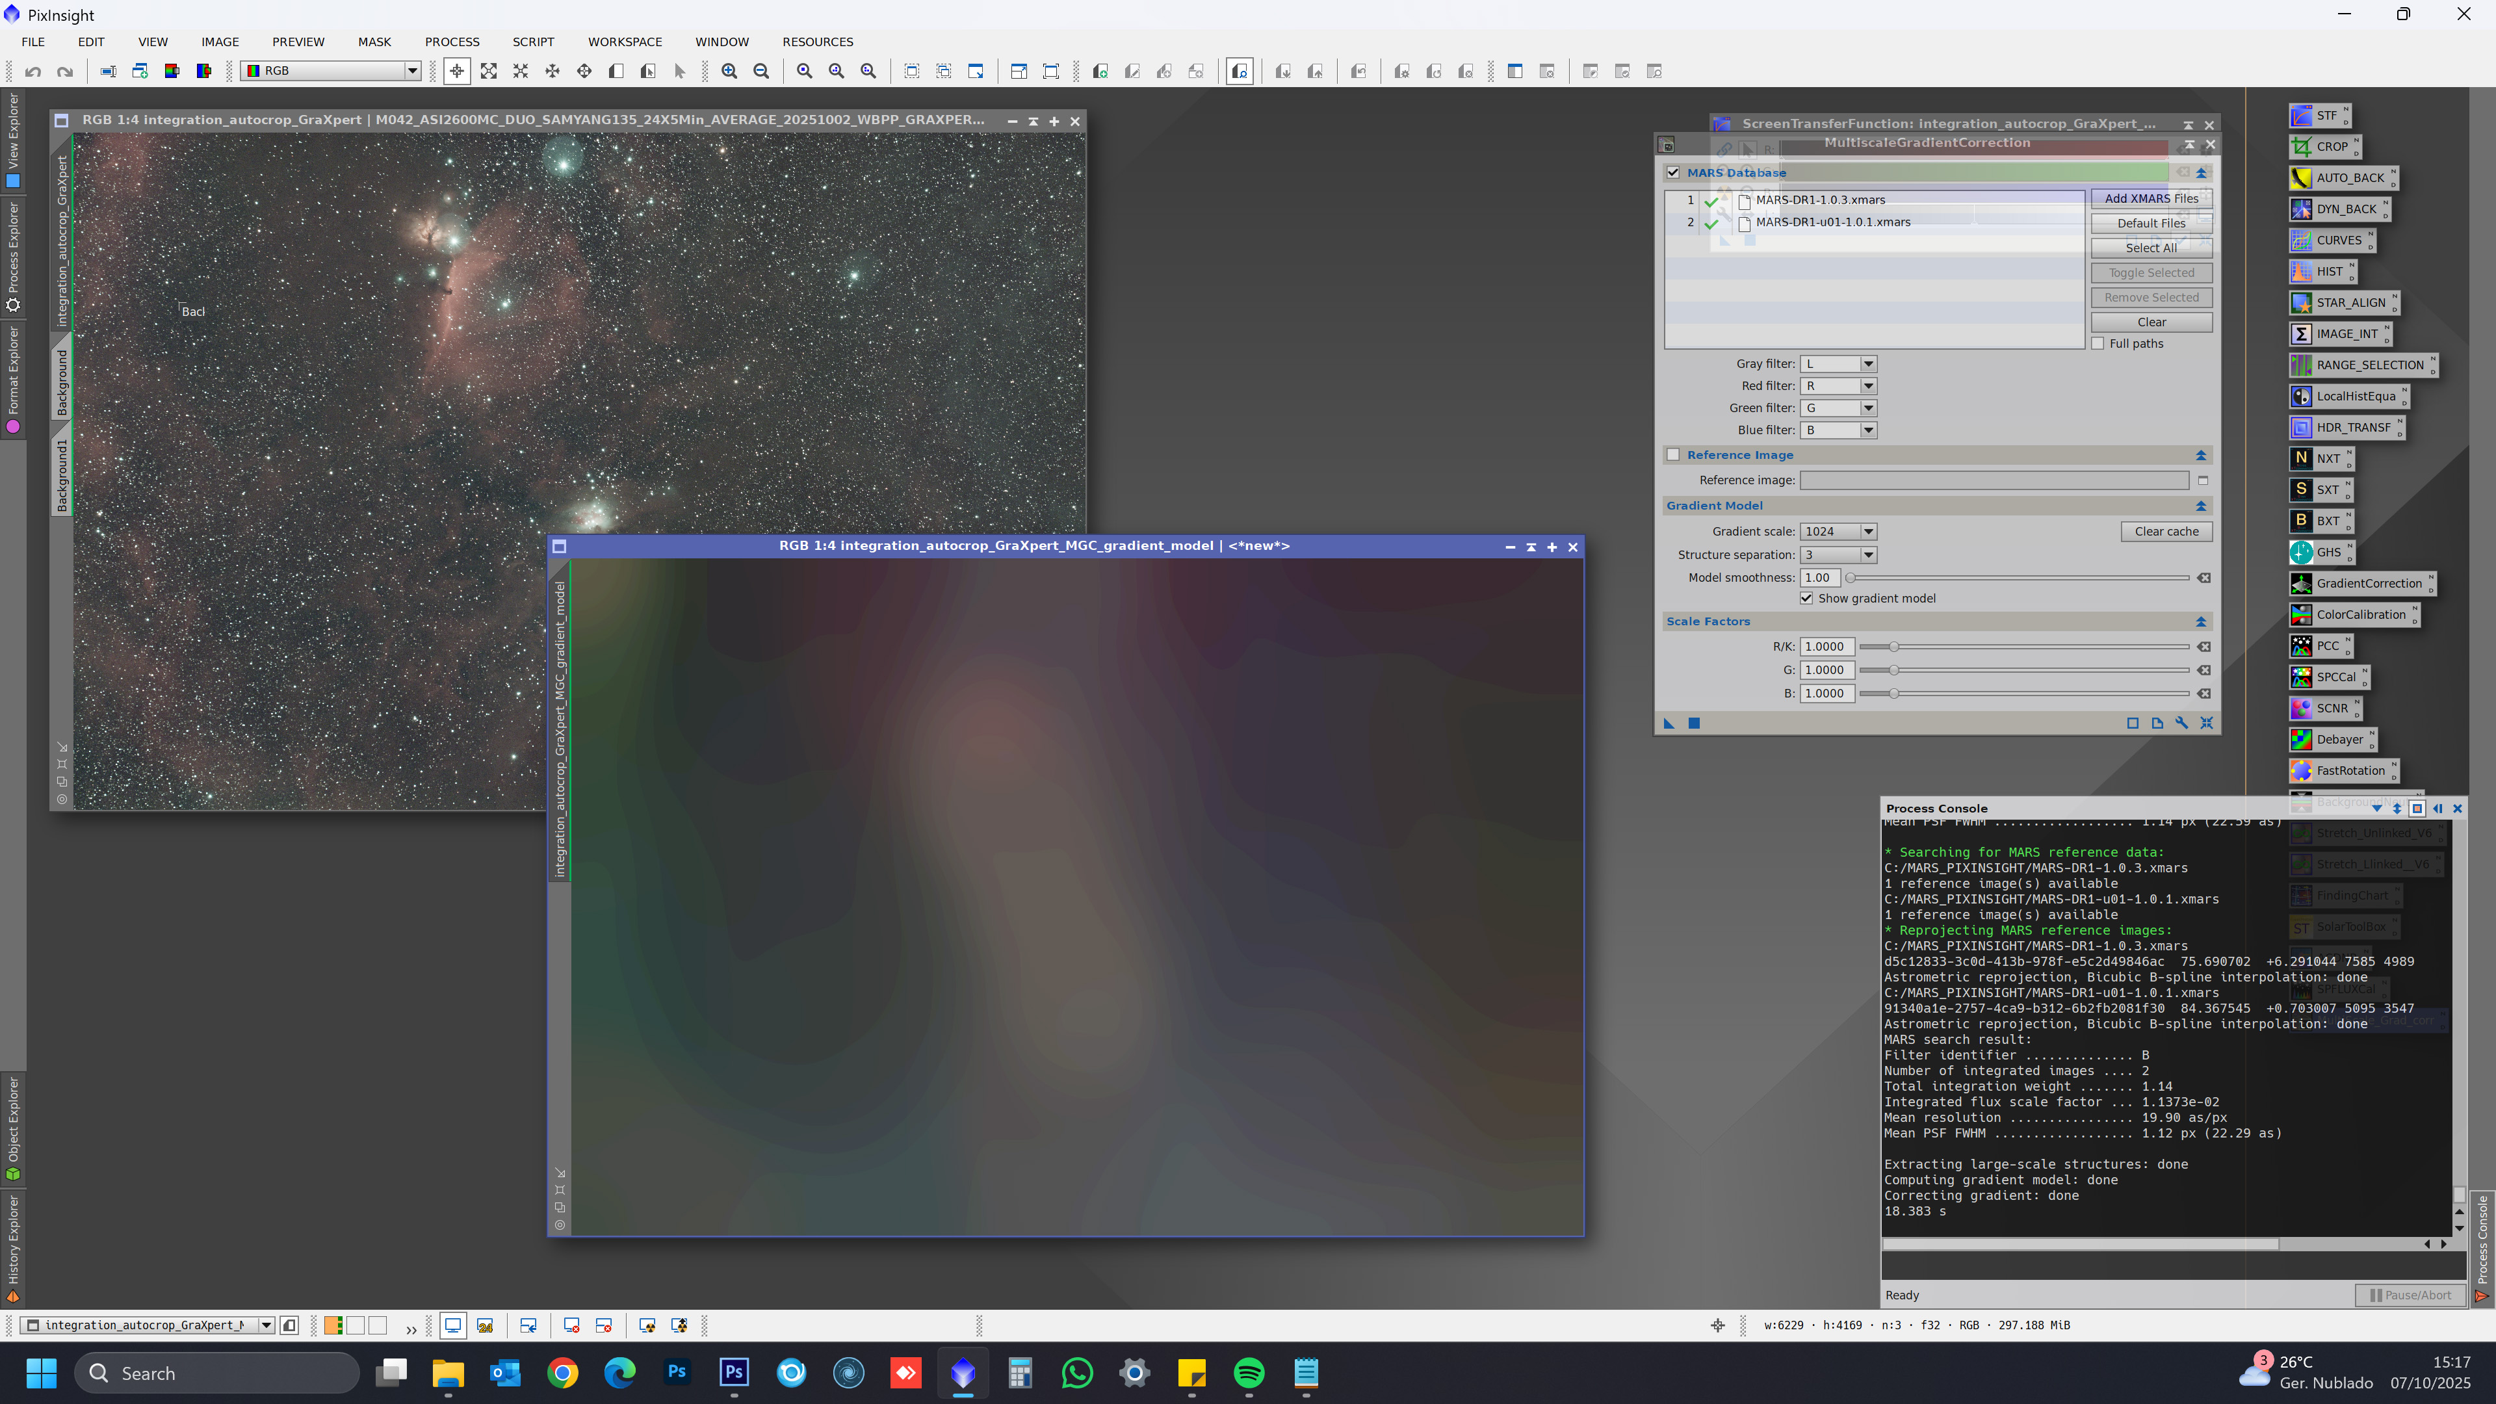This screenshot has height=1404, width=2496.
Task: Open the RGB channel selector dropdown
Action: (412, 71)
